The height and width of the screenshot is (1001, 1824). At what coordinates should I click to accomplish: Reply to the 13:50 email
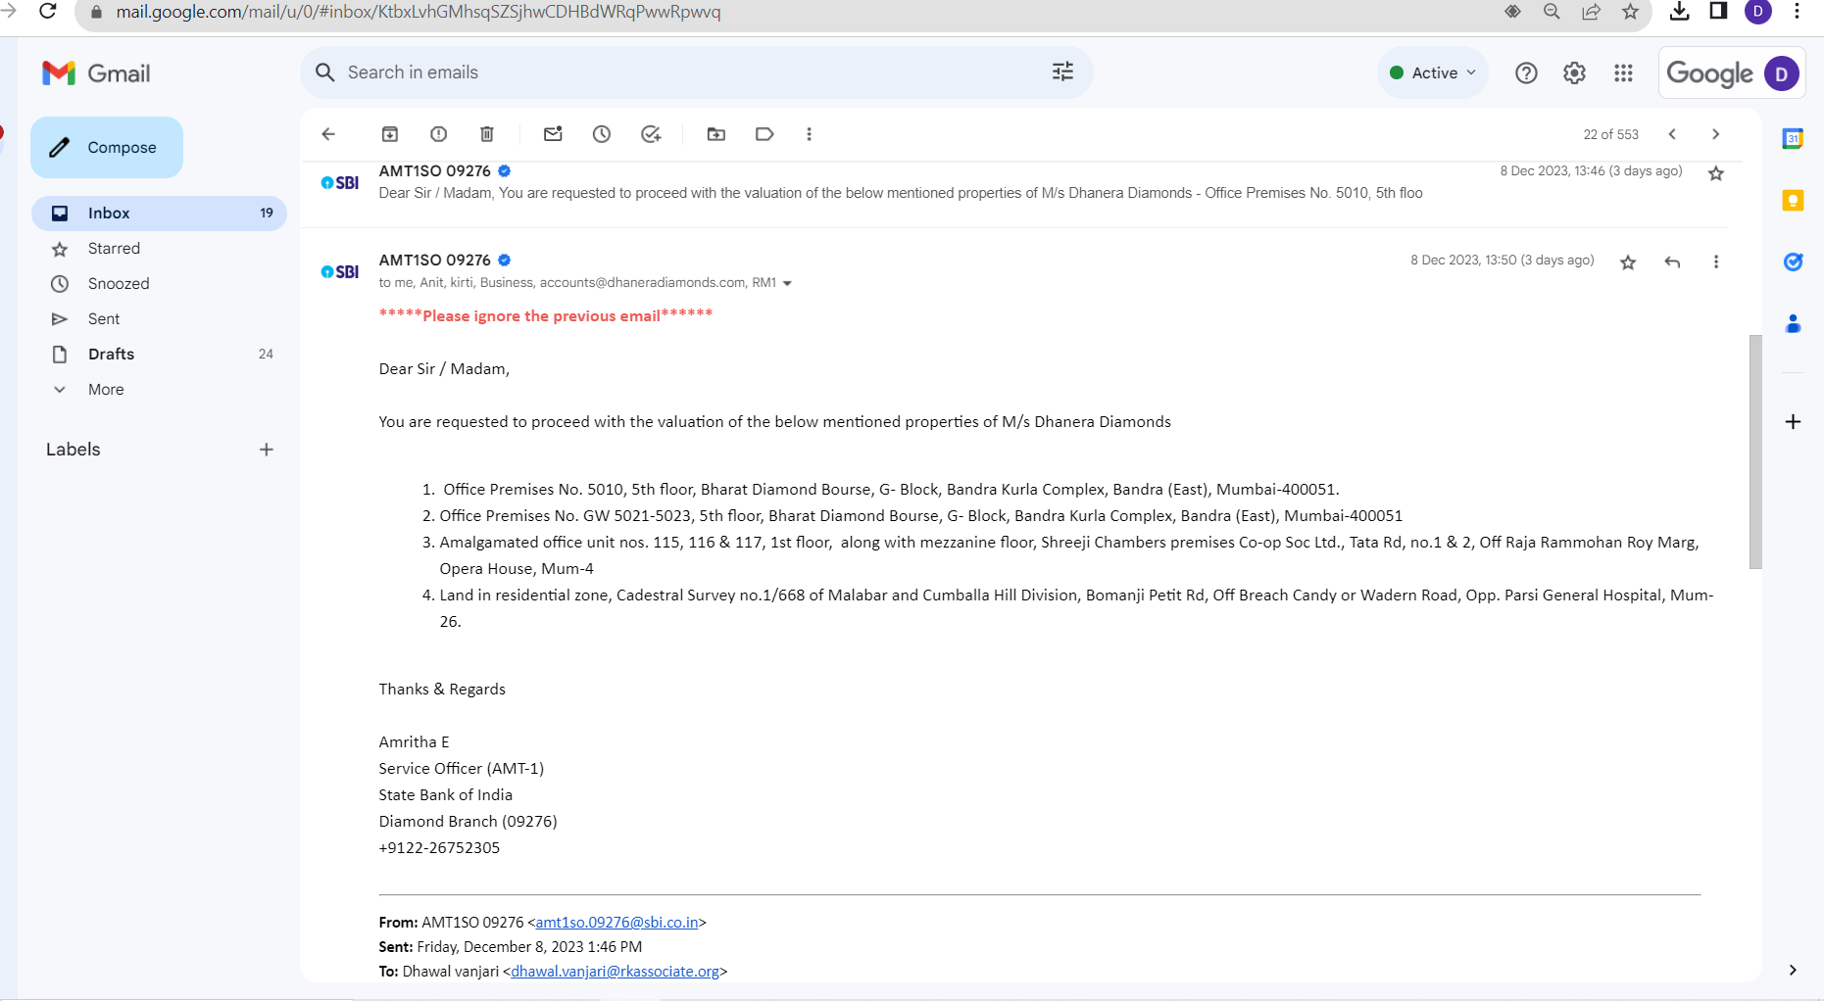coord(1672,262)
